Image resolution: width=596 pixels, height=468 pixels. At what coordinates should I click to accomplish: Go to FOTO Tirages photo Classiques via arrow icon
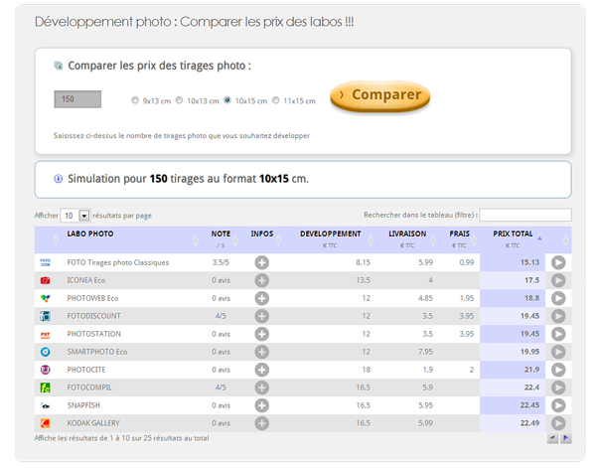tap(558, 262)
